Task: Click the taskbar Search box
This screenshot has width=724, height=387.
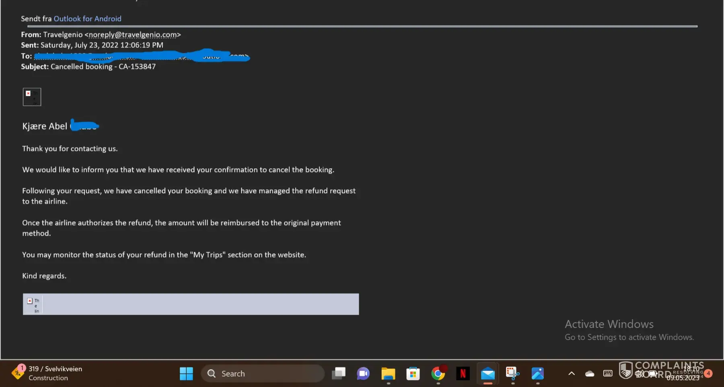Action: coord(263,374)
